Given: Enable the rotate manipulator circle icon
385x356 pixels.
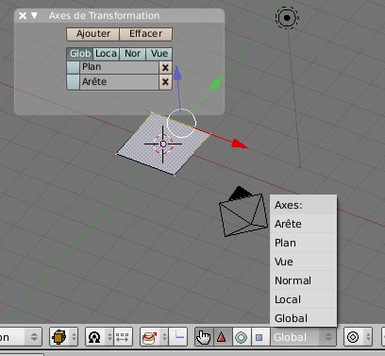Looking at the screenshot, I should (242, 337).
